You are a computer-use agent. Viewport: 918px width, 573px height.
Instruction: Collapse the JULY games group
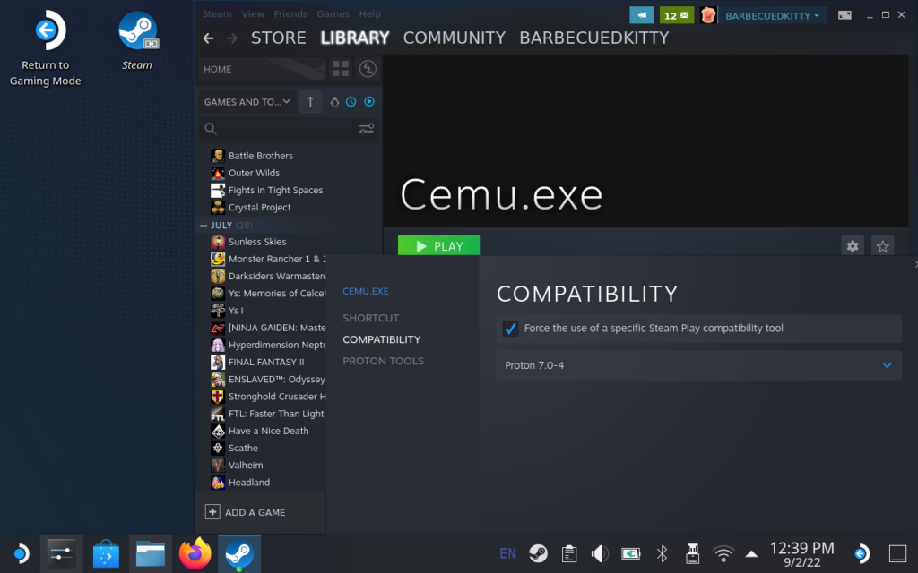(x=204, y=226)
